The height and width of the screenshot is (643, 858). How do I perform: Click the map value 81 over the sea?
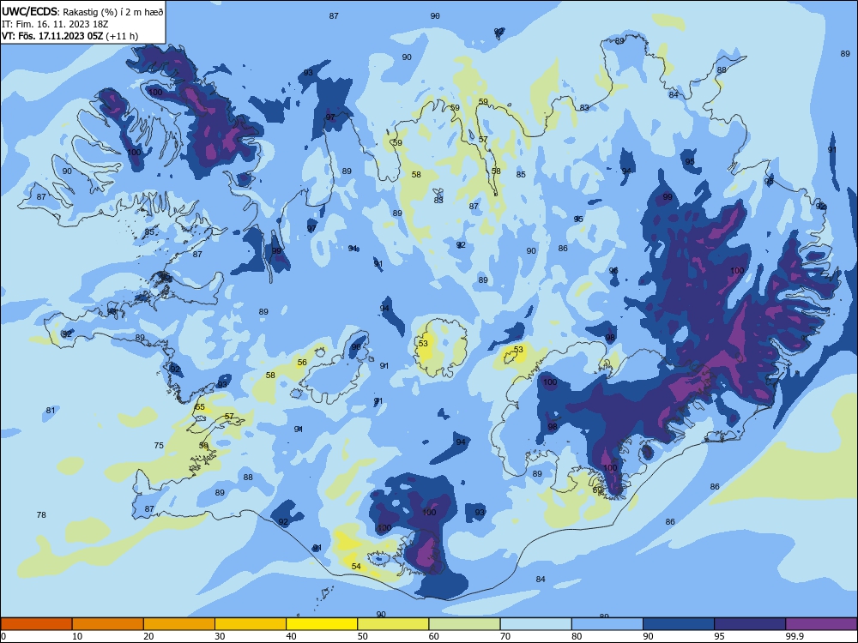[x=51, y=410]
